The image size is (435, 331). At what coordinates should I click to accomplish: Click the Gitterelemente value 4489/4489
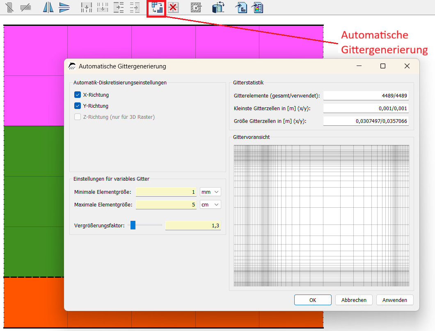pos(366,95)
